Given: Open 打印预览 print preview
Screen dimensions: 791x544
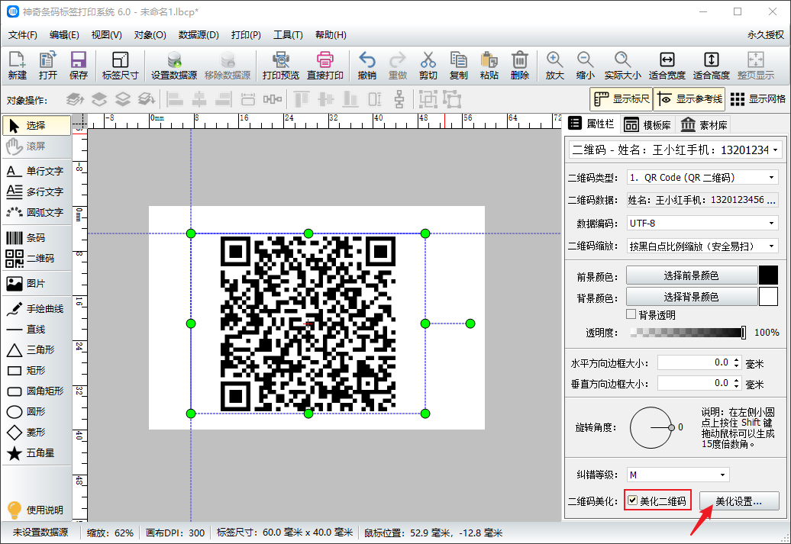Looking at the screenshot, I should click(x=280, y=66).
